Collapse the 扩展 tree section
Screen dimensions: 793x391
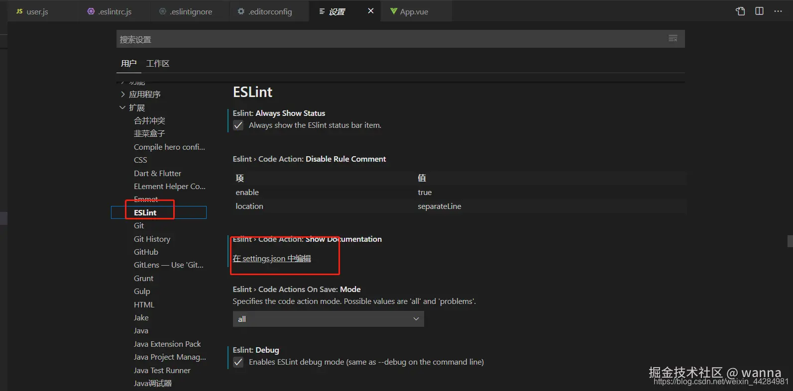click(132, 108)
